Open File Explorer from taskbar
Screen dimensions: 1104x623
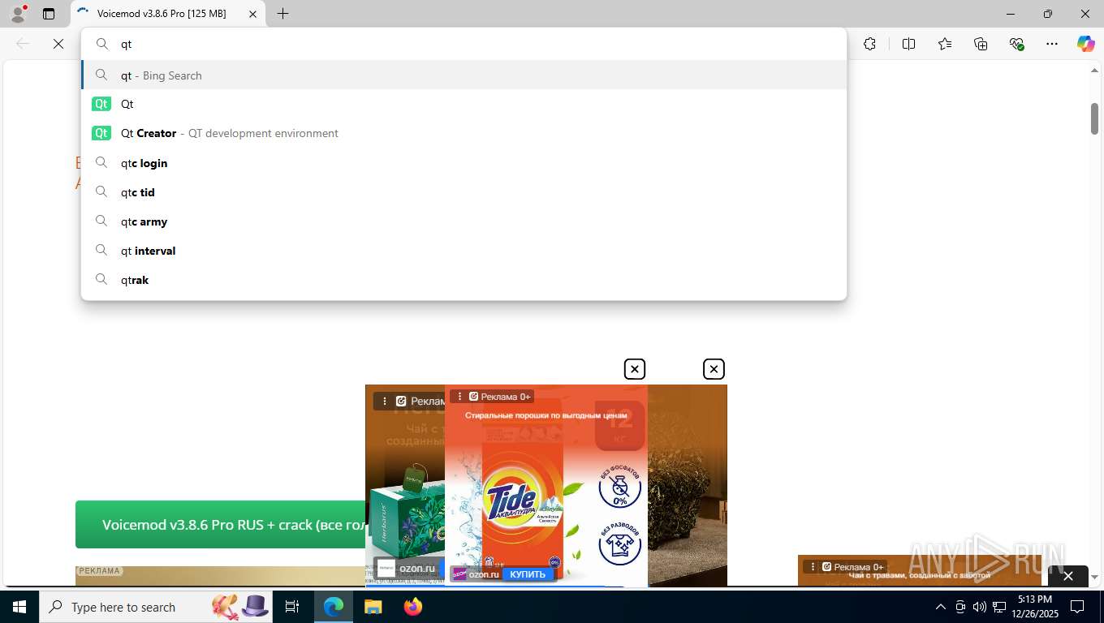[x=373, y=607]
